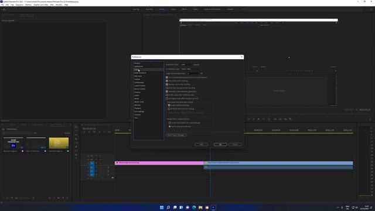Select yellow thumbnail in Project panel
The height and width of the screenshot is (211, 375).
tap(59, 143)
